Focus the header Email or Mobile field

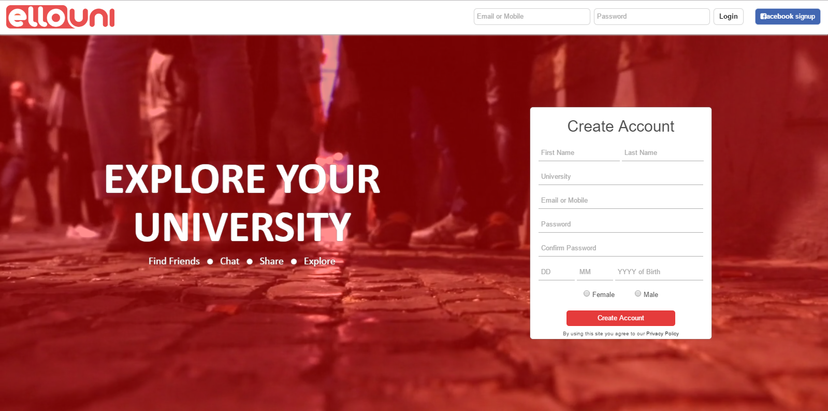532,17
